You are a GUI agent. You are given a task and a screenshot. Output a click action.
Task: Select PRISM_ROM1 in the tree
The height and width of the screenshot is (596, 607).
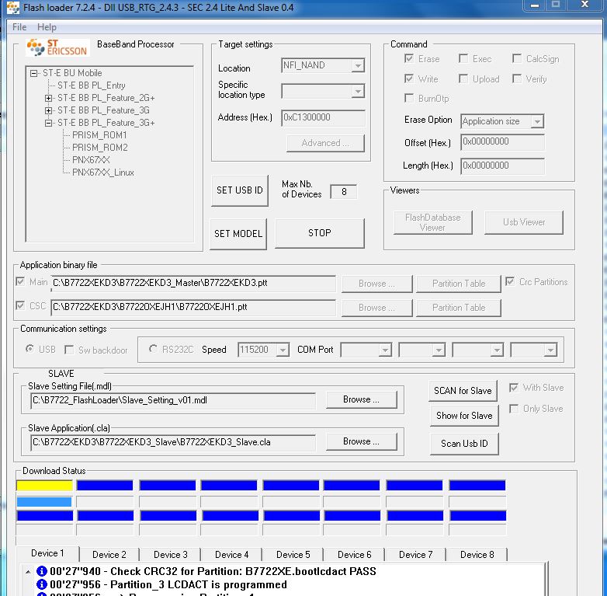coord(99,135)
